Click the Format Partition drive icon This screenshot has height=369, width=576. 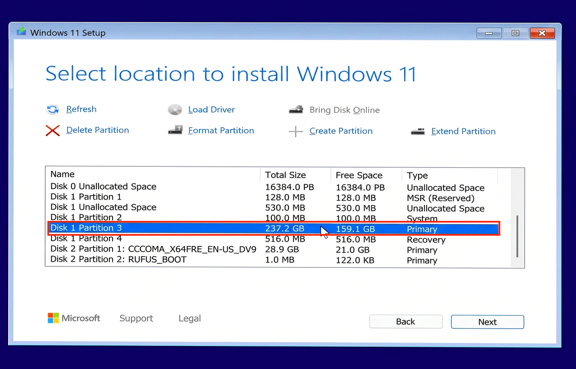point(175,130)
